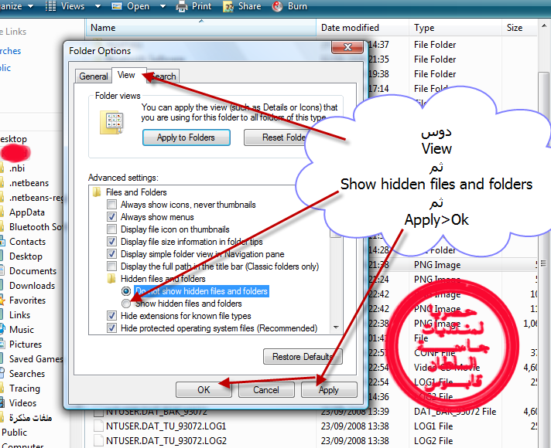Open the .netbeans folder in tree
Viewport: 551px width, 448px height.
pos(29,183)
